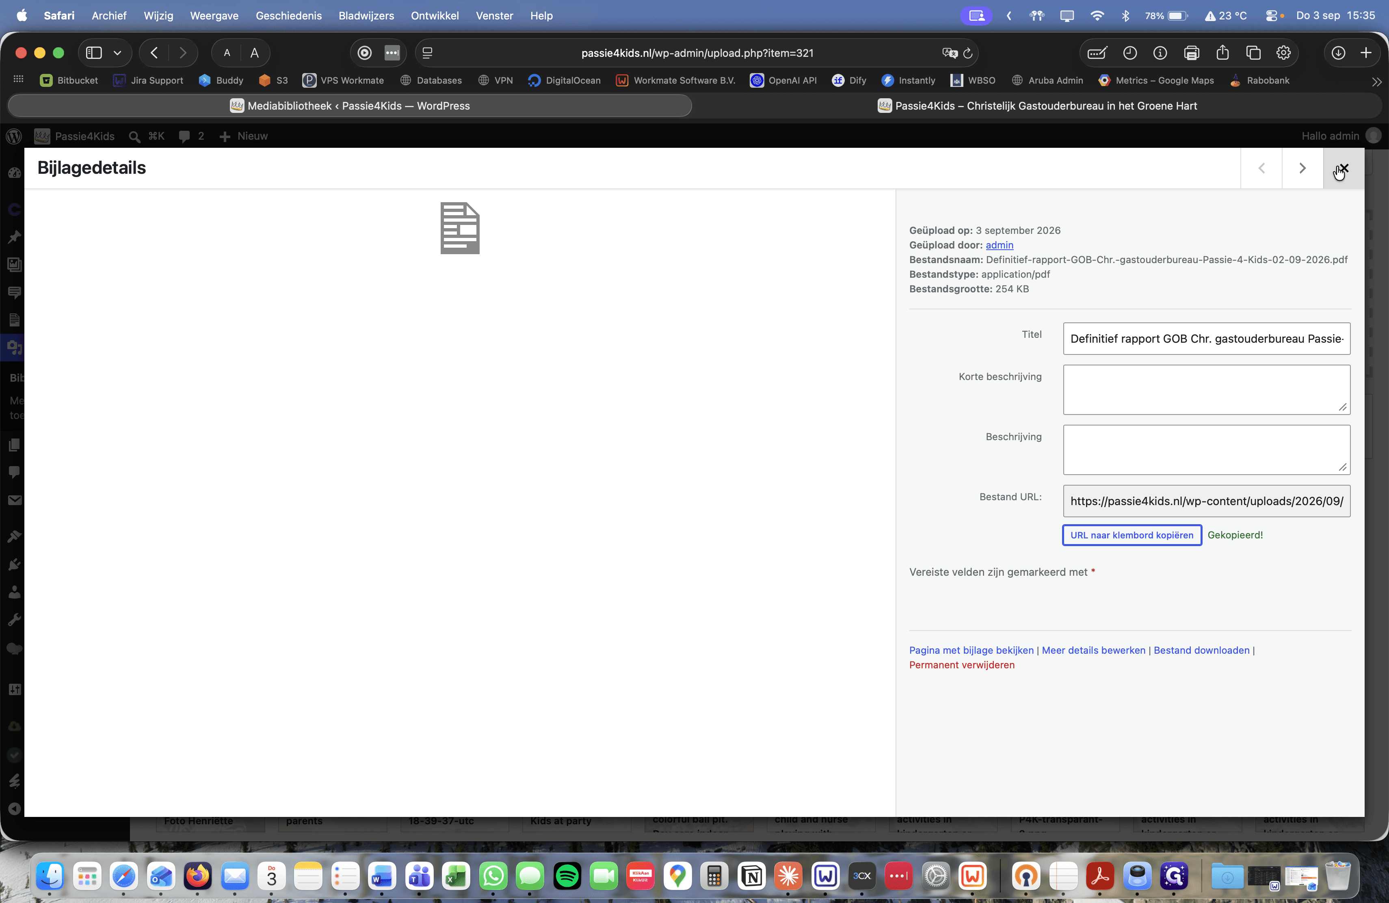Open the admin uploader link
The width and height of the screenshot is (1389, 903).
pyautogui.click(x=999, y=245)
